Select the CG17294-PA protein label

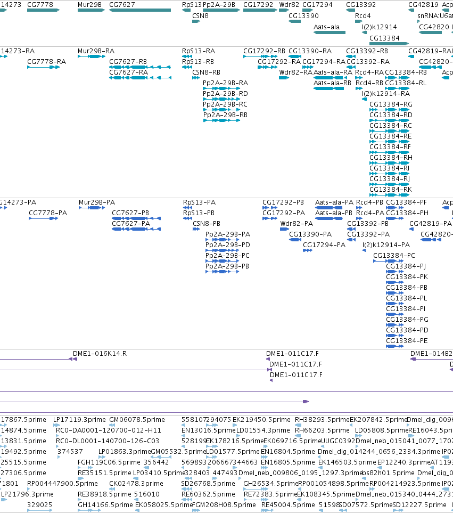(324, 245)
